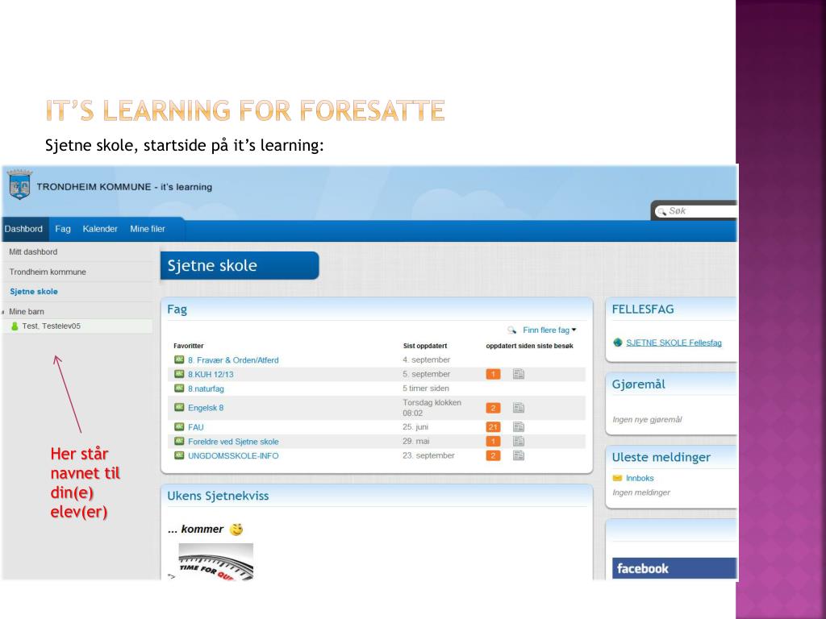The height and width of the screenshot is (619, 826).
Task: Click the course icon beside UNGDOMSSKOLE-INFO
Action: [179, 455]
